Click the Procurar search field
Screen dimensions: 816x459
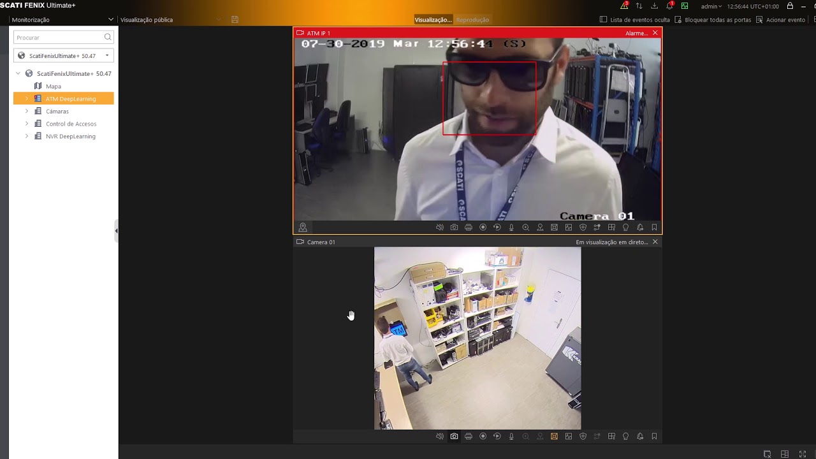59,38
